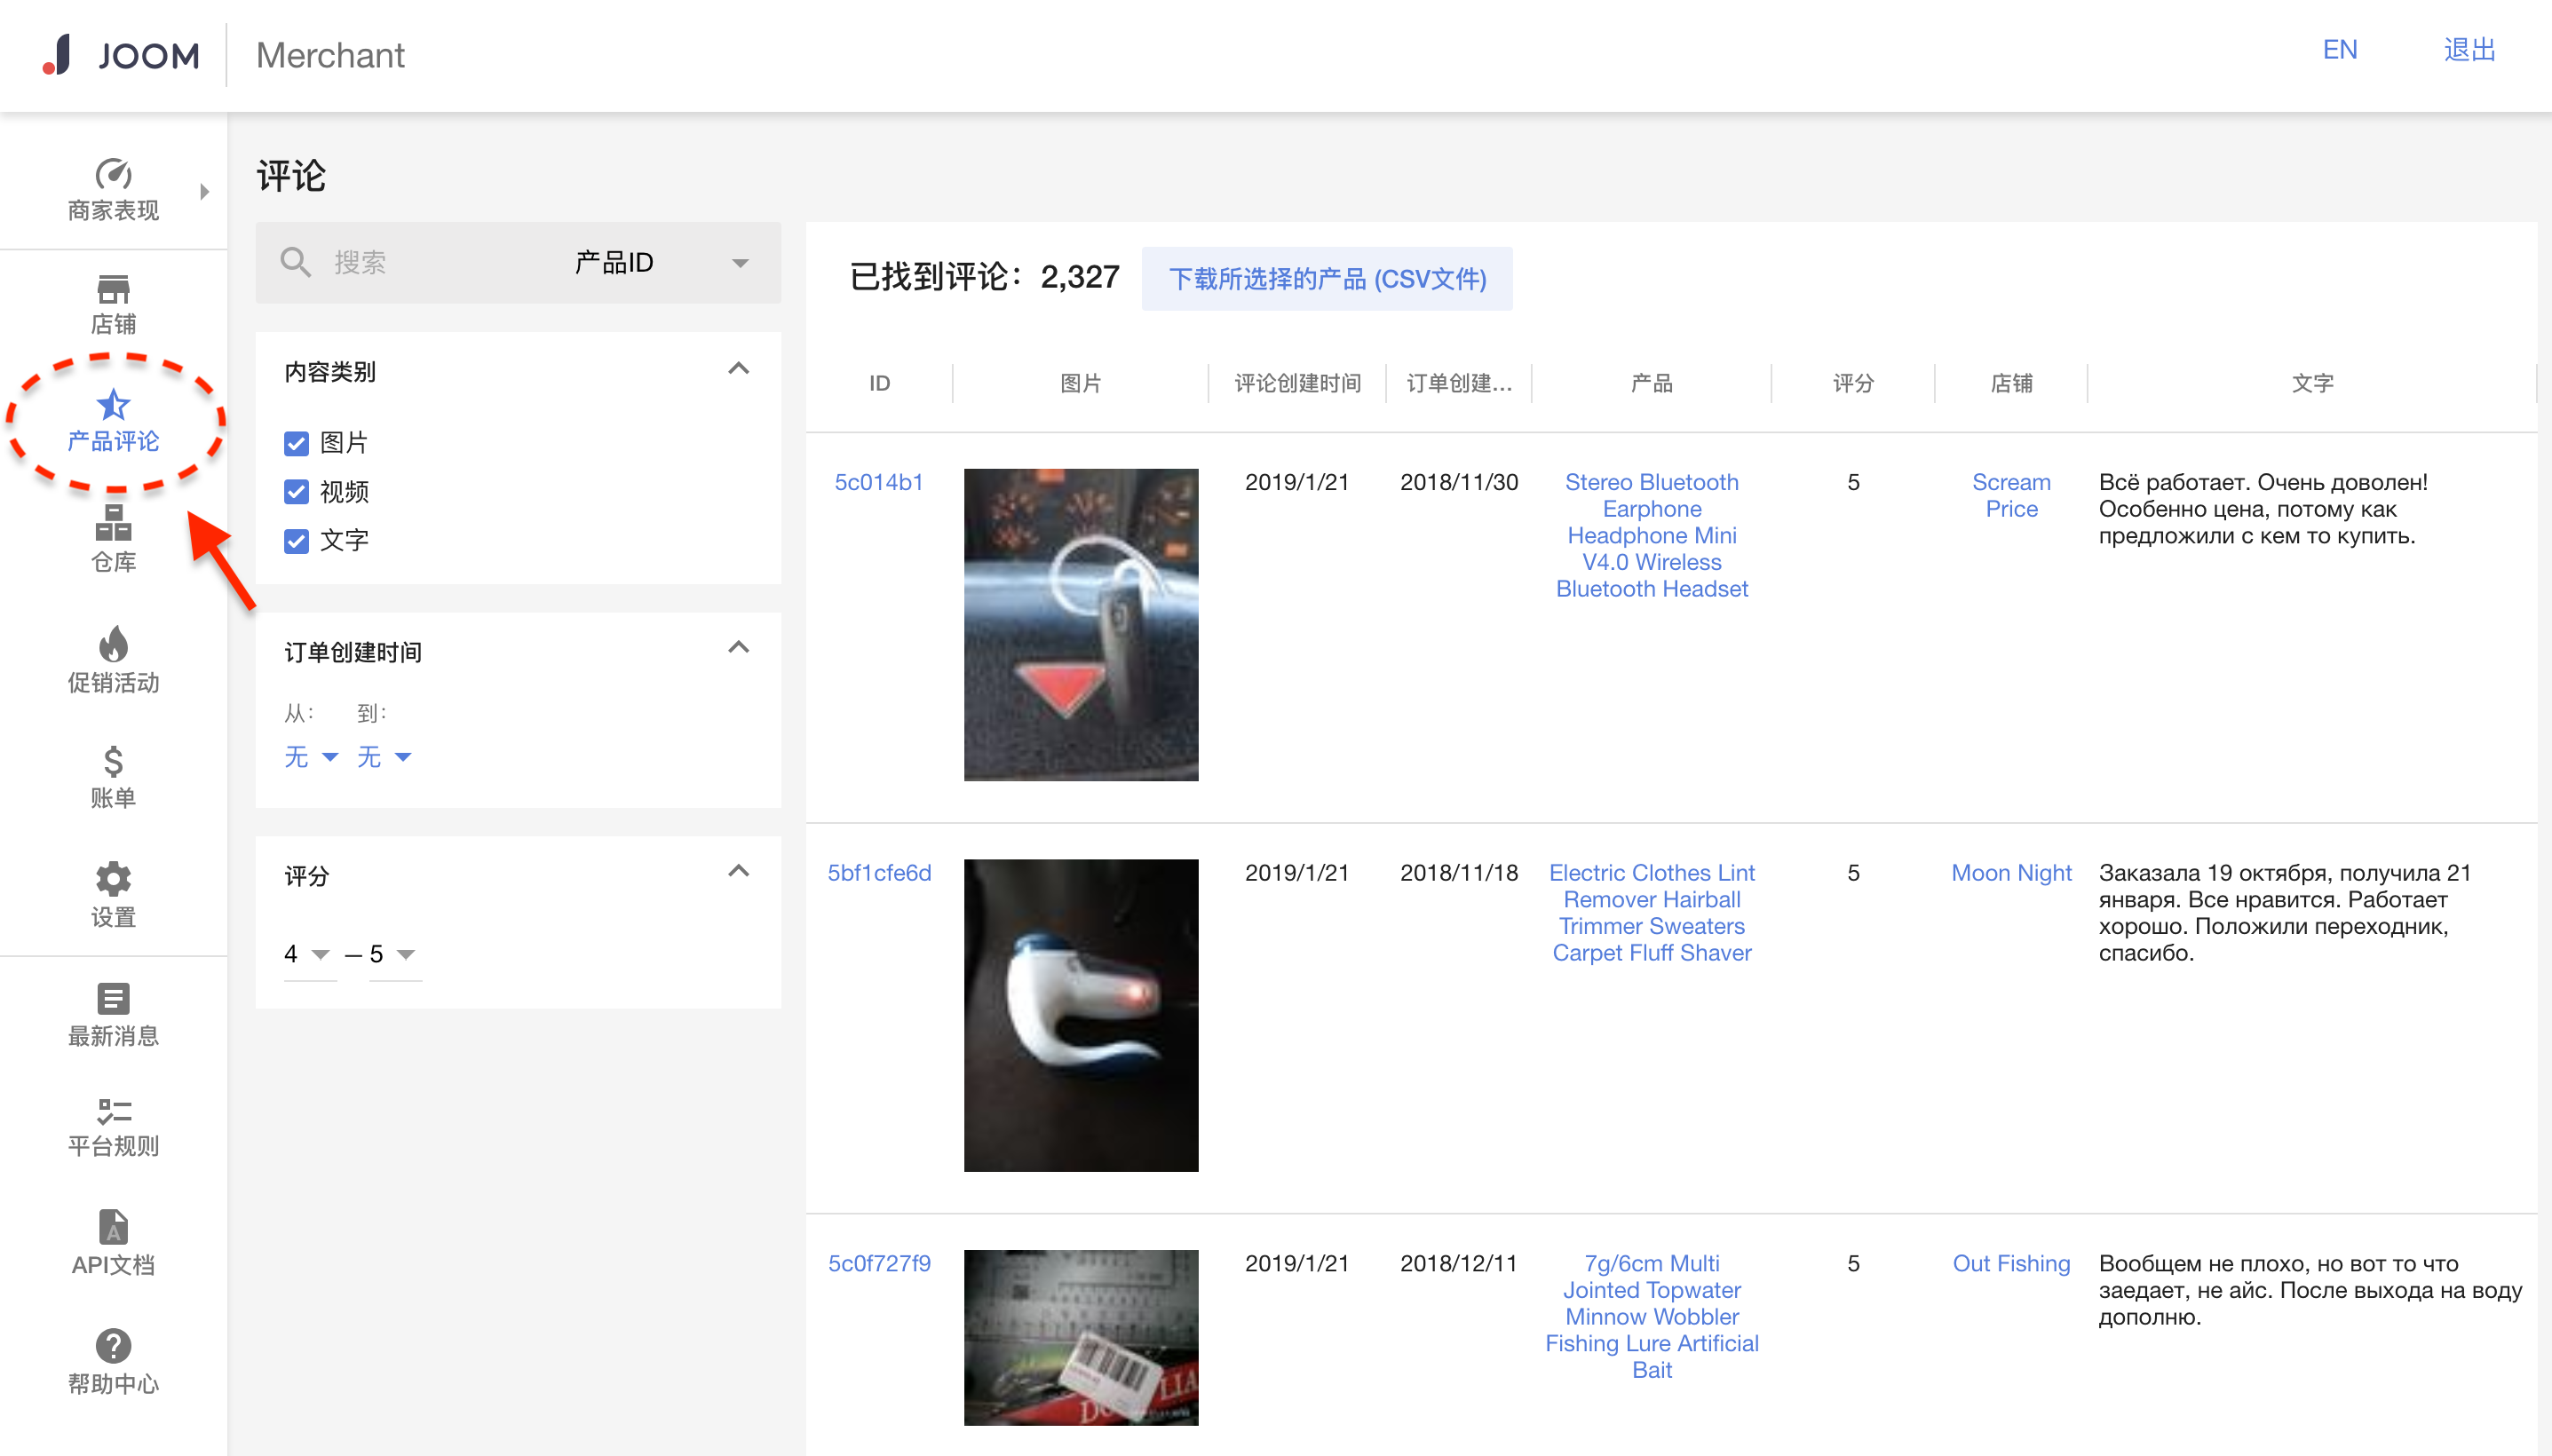Open the 平台规则 sidebar menu item
This screenshot has height=1456, width=2552.
point(113,1126)
